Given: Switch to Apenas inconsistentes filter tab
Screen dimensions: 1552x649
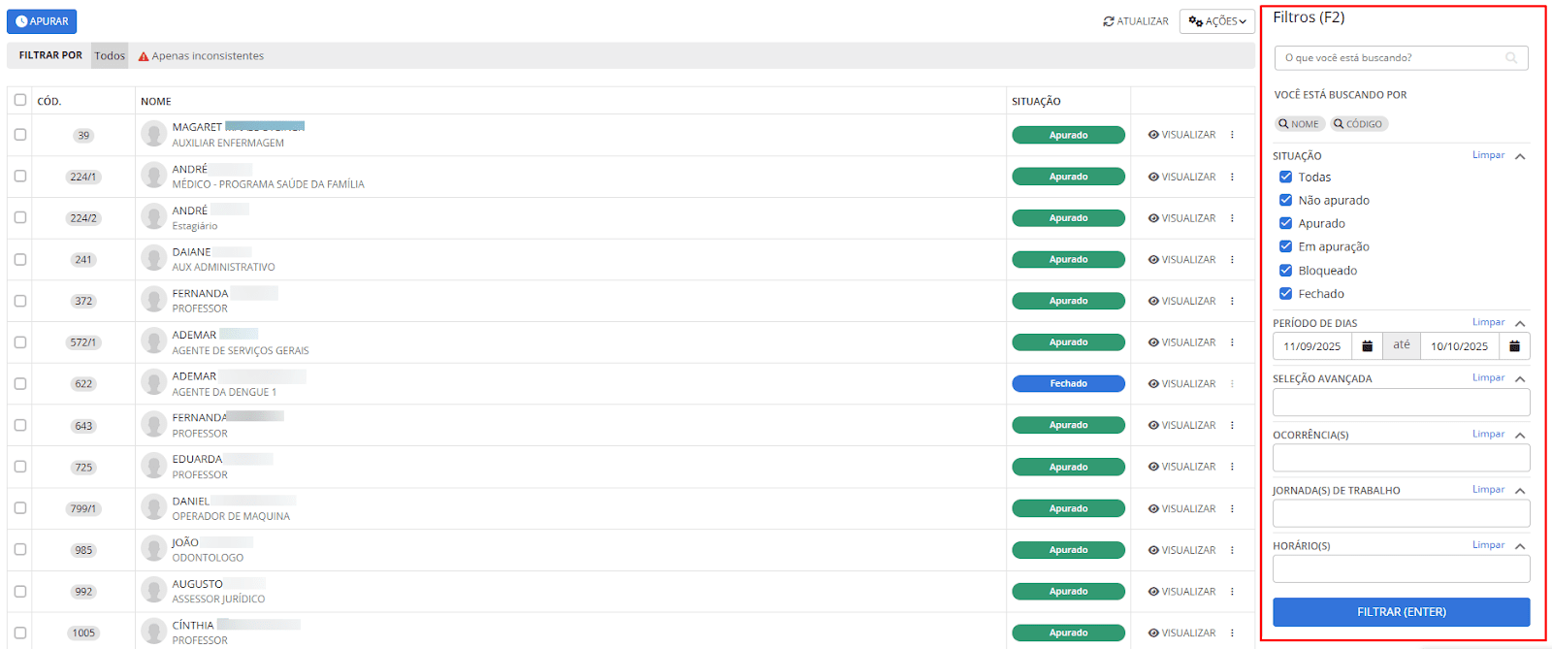Looking at the screenshot, I should [x=201, y=56].
